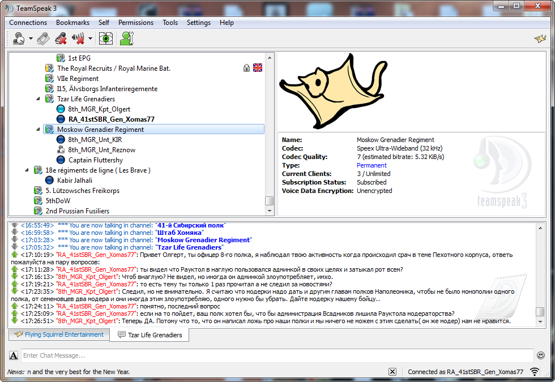This screenshot has height=382, width=555.
Task: Select the Tzar Life Grenadiers channel row
Action: (86, 99)
